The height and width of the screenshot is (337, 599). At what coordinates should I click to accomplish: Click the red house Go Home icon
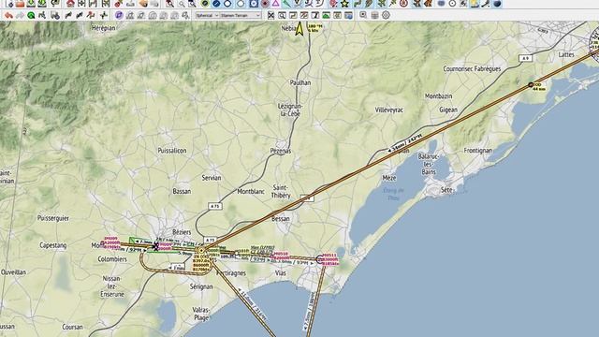tap(70, 4)
